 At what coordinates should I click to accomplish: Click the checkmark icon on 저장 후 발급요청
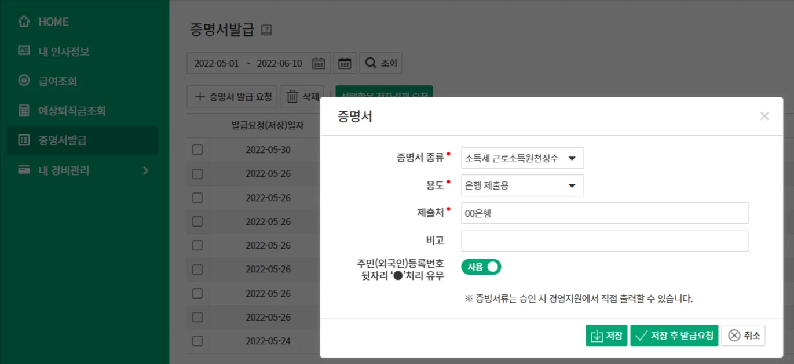point(641,335)
